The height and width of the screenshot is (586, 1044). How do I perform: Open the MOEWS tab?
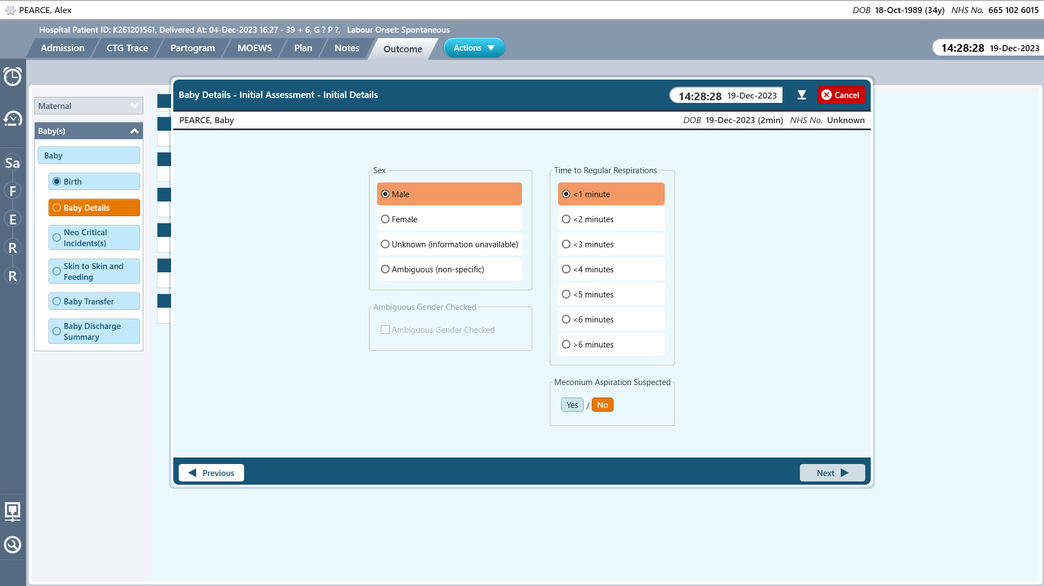click(x=254, y=48)
